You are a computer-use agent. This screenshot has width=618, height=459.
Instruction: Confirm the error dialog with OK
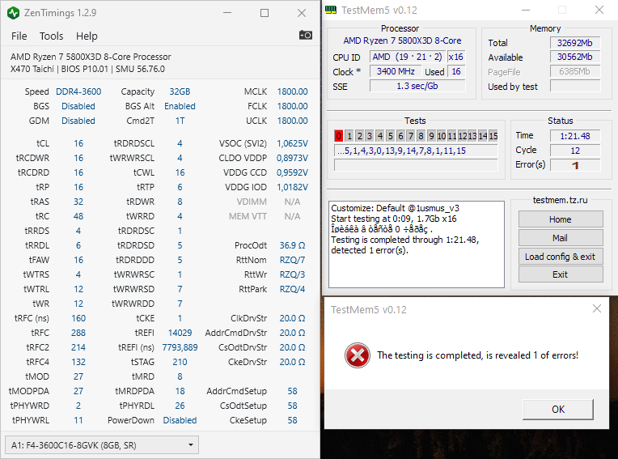click(x=558, y=410)
